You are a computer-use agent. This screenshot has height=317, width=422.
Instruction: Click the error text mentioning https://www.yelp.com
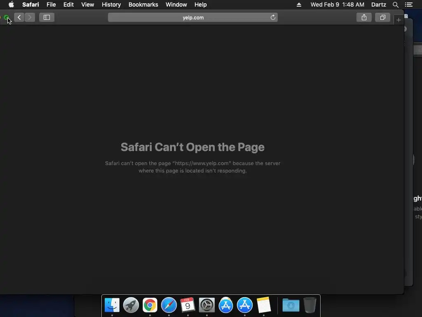click(x=193, y=167)
